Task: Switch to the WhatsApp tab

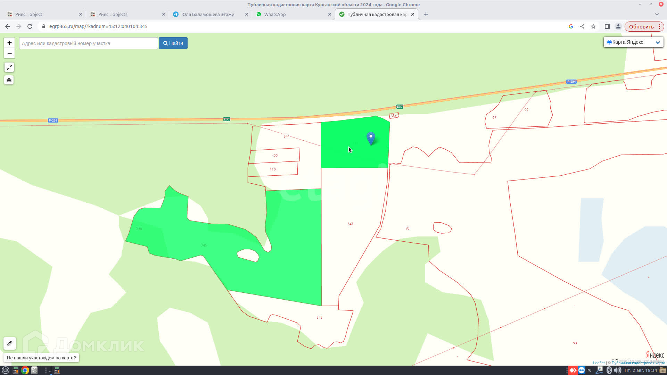Action: point(274,14)
